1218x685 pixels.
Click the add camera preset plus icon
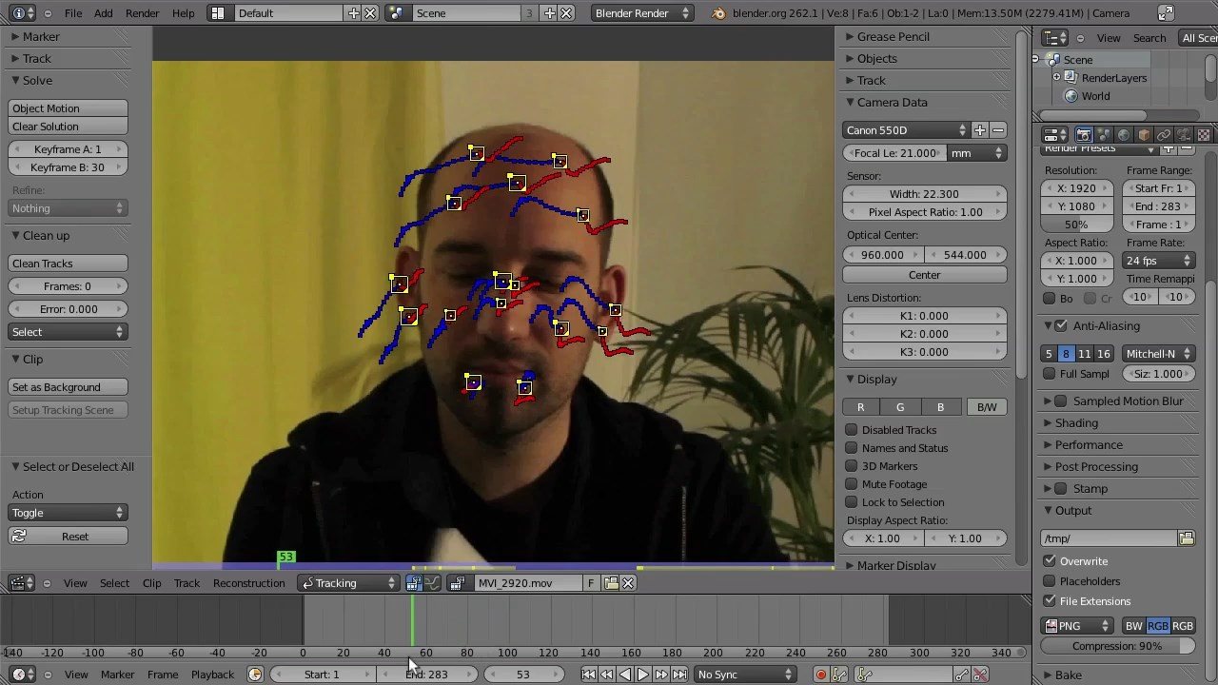point(980,130)
